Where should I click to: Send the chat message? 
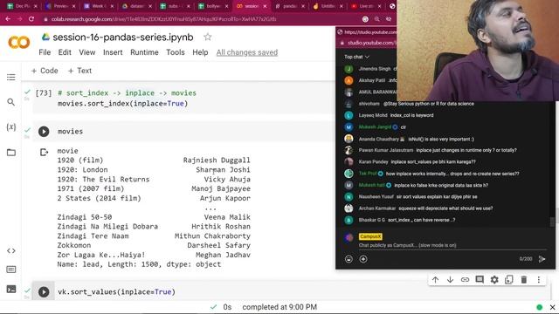point(542,259)
